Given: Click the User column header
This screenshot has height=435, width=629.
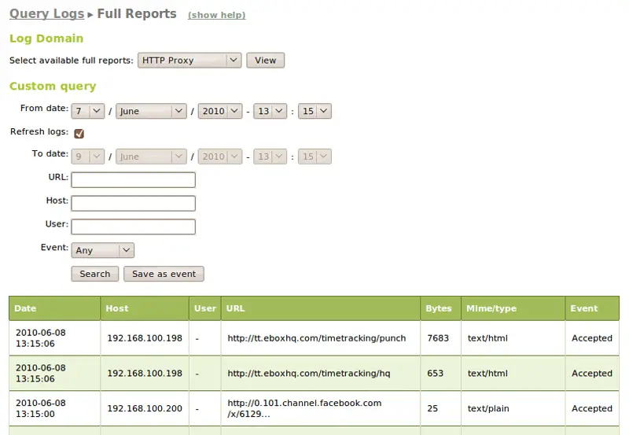Looking at the screenshot, I should (x=205, y=308).
